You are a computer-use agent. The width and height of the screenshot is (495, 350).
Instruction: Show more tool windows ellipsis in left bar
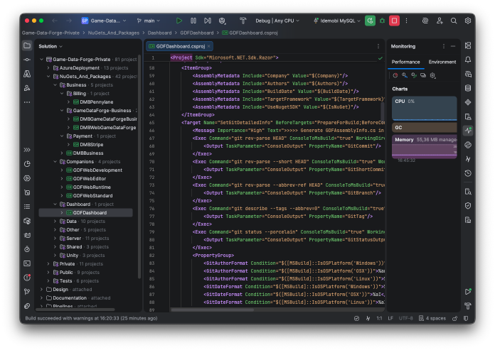pos(27,102)
